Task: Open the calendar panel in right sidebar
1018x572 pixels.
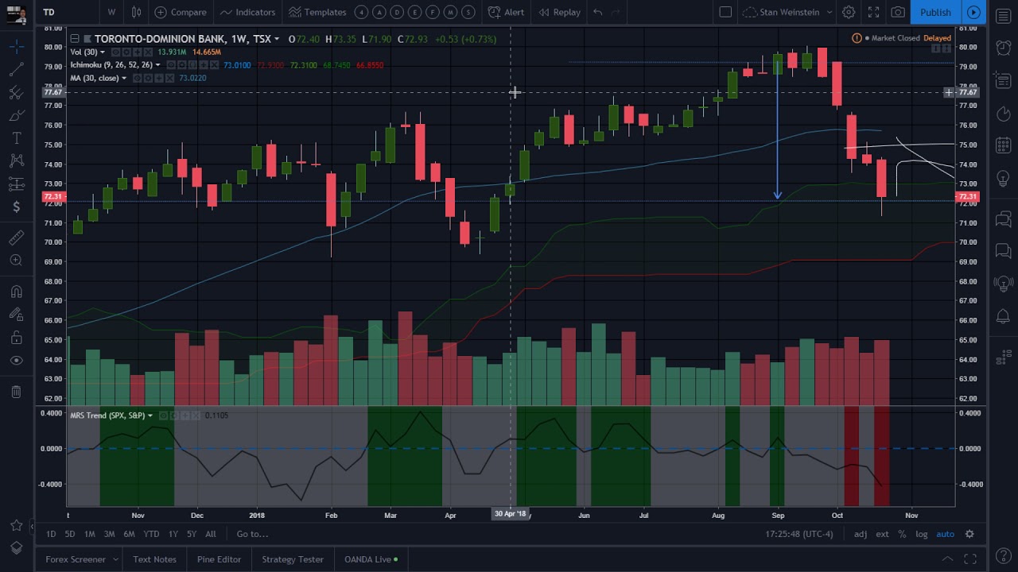Action: [1003, 146]
